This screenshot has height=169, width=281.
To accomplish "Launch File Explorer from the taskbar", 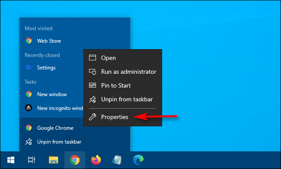I will click(x=54, y=160).
